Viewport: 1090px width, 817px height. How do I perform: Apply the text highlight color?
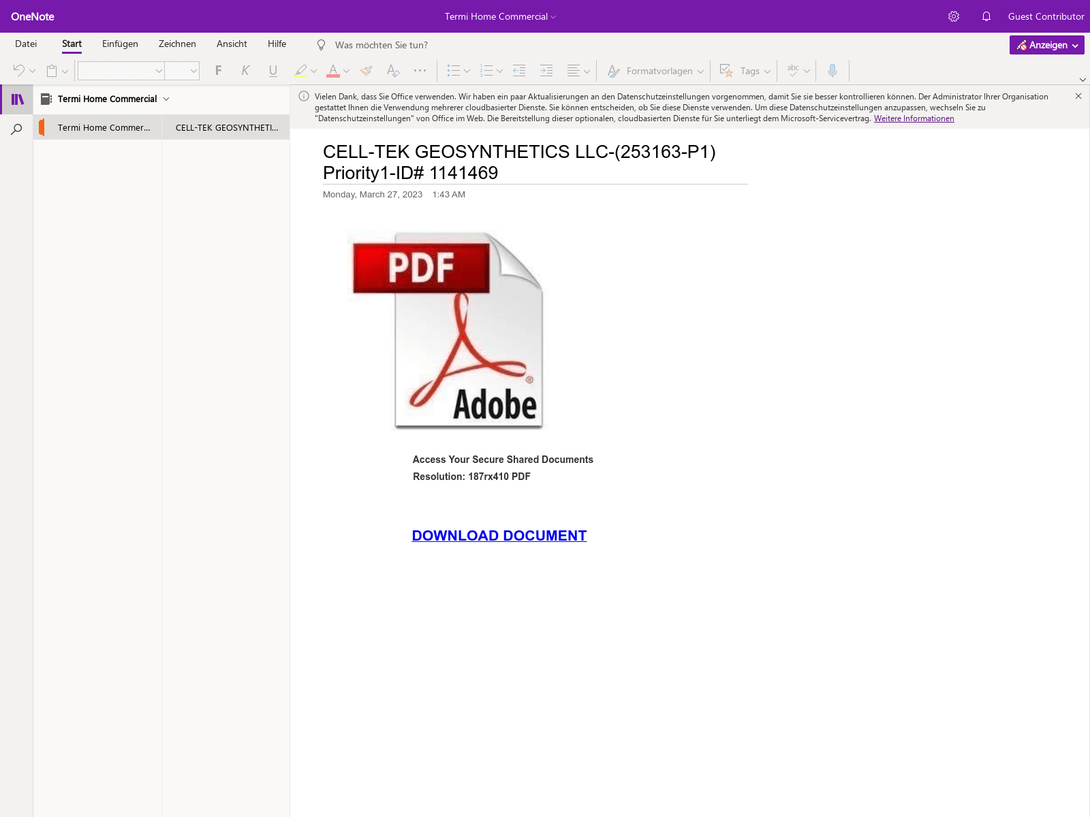(300, 70)
